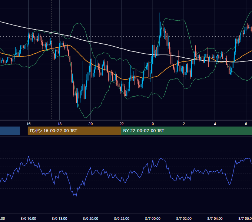Click the 4 hour label on price chart axis
252x222 pixels.
(x=215, y=124)
